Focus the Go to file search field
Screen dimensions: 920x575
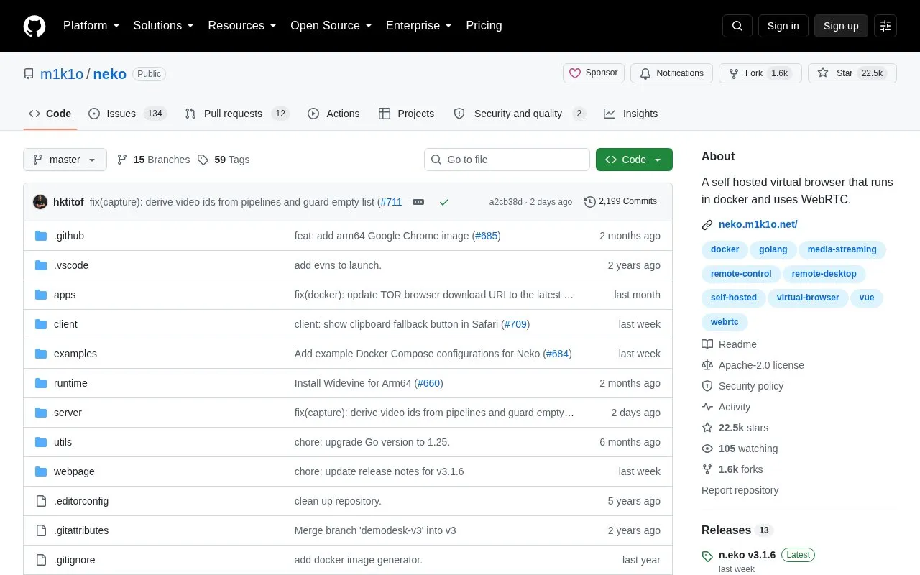coord(507,160)
